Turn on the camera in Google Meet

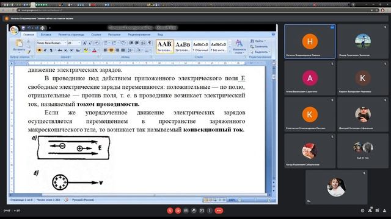pos(178,210)
